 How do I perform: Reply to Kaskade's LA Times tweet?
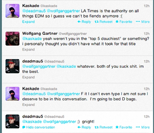coord(84,22)
